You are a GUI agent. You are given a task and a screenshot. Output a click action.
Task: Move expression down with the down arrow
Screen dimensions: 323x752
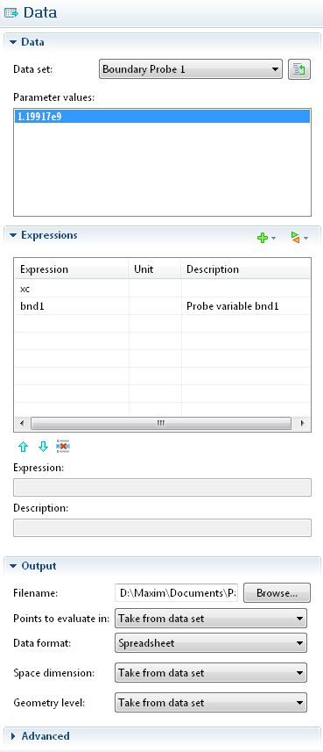[x=43, y=447]
